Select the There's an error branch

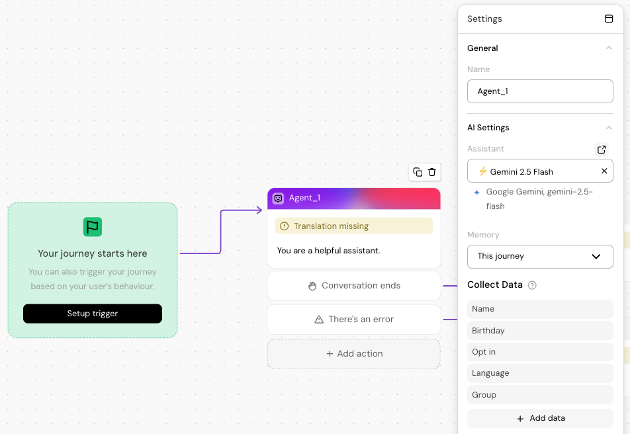[x=354, y=320]
